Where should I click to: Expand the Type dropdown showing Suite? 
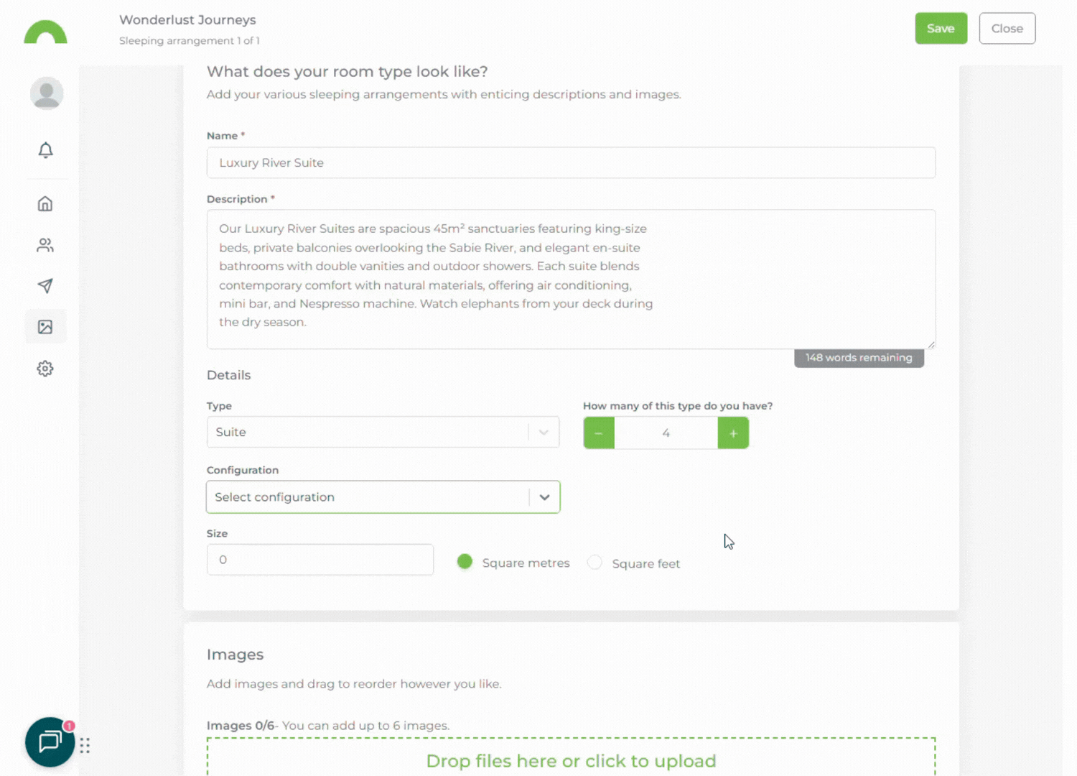tap(382, 432)
